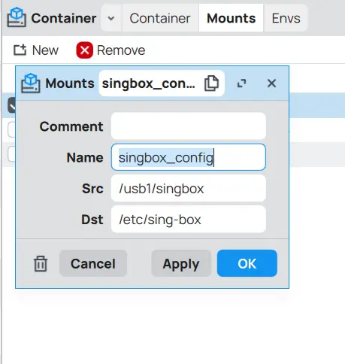This screenshot has height=364, width=345.
Task: Click the Cancel button
Action: [x=93, y=263]
